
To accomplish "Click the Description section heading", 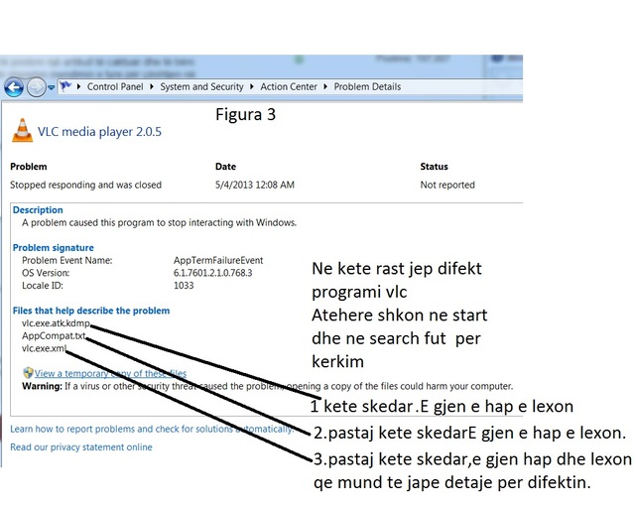I will point(38,209).
